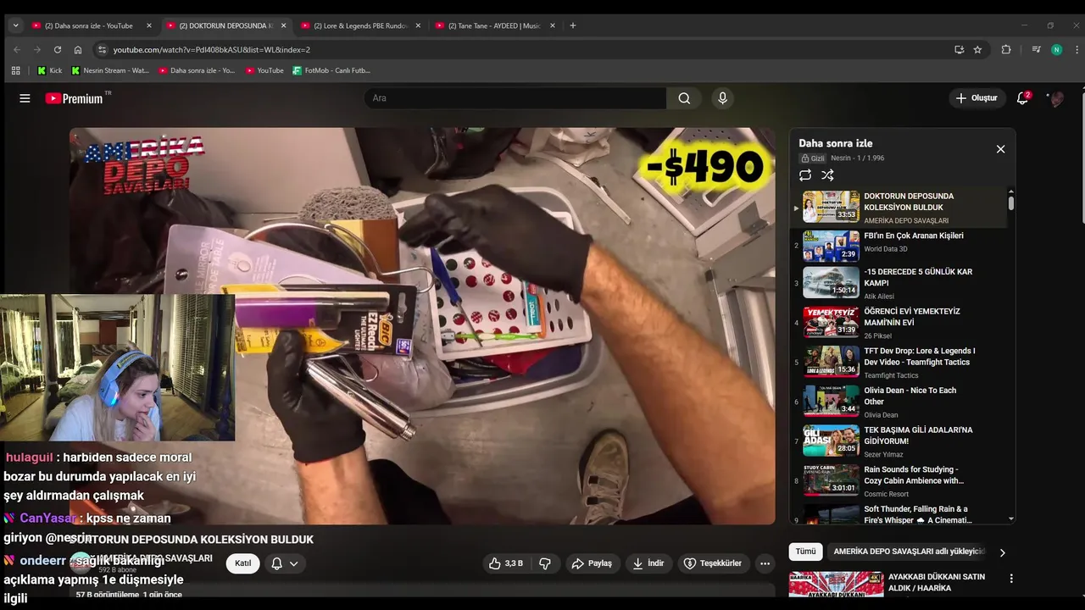The height and width of the screenshot is (610, 1085).
Task: Switch to Tane Tane - AYDEED tab
Action: pos(494,25)
